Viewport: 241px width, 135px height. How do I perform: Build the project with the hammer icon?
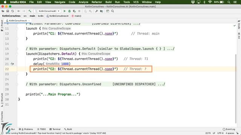click(30, 11)
